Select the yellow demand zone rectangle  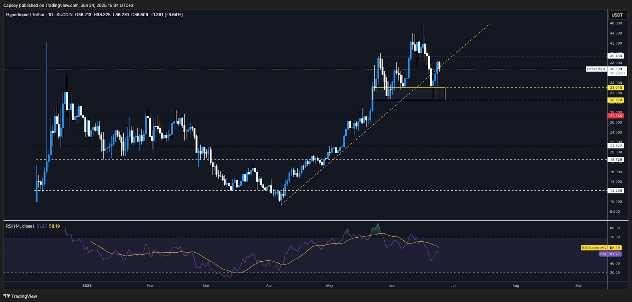(x=409, y=94)
